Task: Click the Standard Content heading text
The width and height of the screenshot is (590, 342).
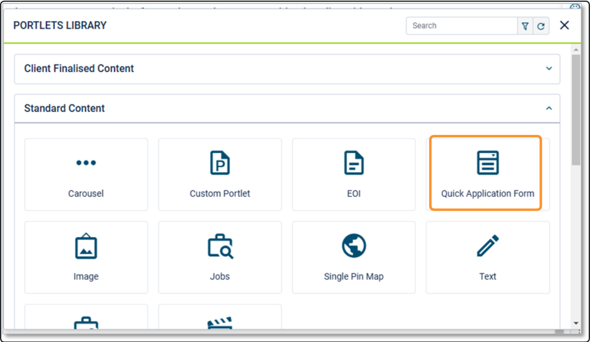Action: pos(65,108)
